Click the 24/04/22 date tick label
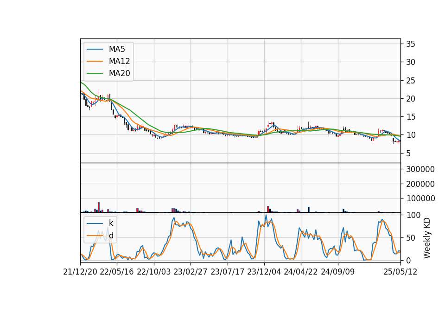Screen dimensions: 445x320 click(x=301, y=272)
